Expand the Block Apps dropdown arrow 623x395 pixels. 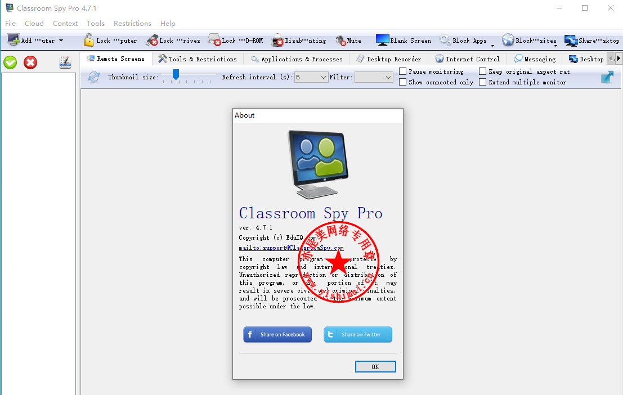pyautogui.click(x=492, y=45)
